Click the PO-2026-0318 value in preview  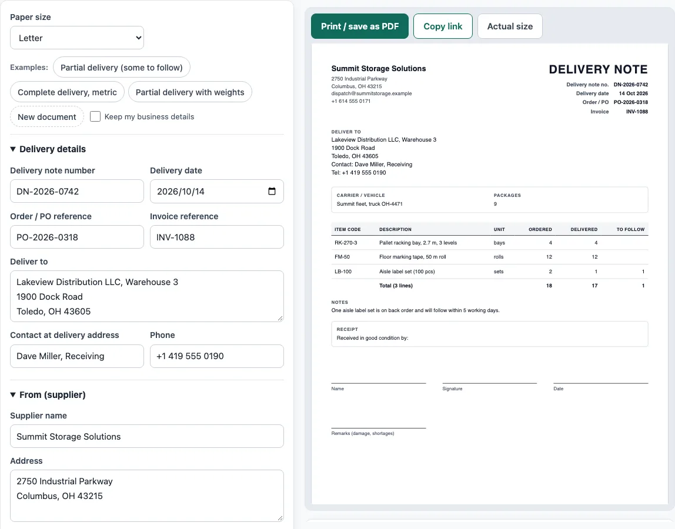click(x=631, y=102)
